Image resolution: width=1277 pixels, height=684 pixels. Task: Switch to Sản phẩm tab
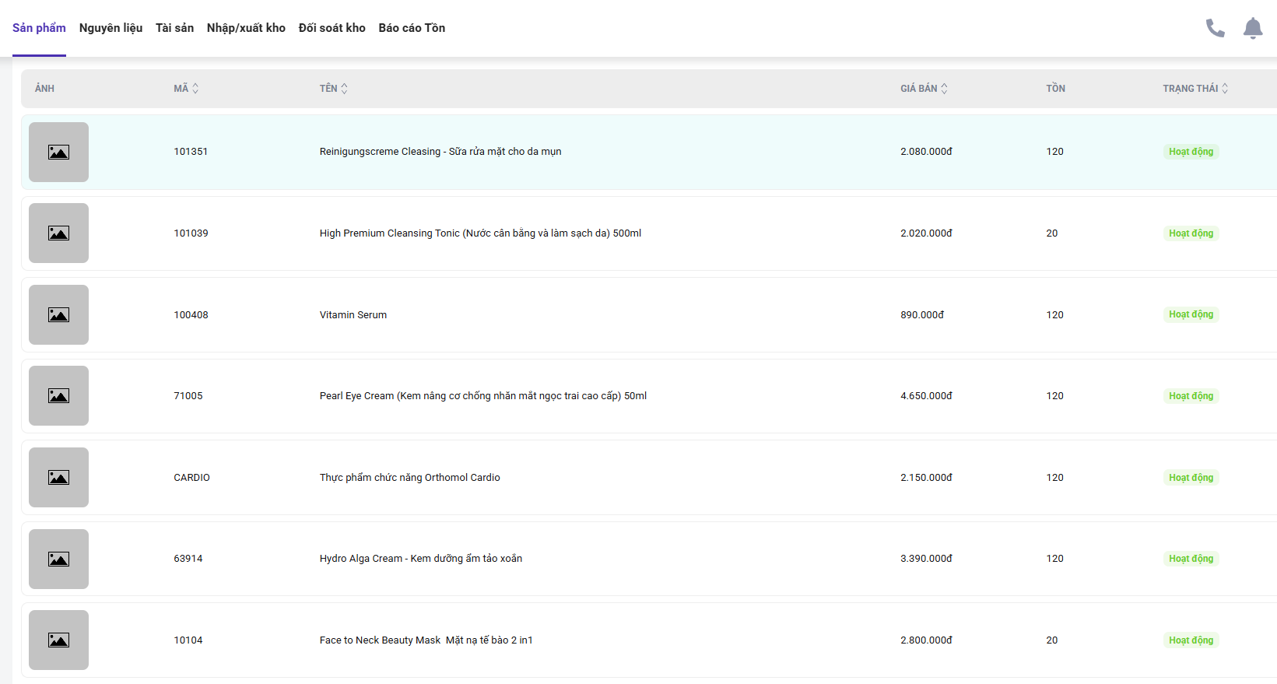[39, 28]
